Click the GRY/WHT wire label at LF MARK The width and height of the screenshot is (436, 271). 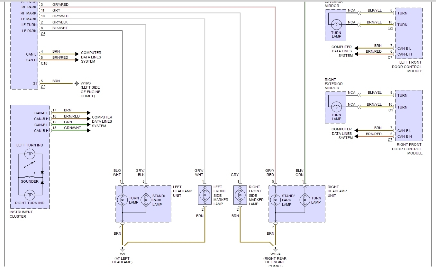click(60, 16)
